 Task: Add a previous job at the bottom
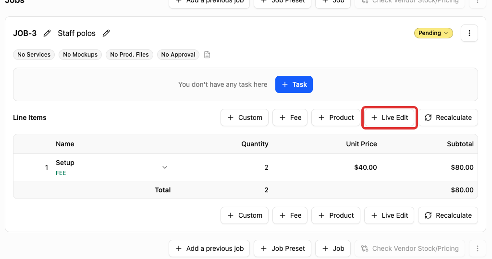click(209, 248)
